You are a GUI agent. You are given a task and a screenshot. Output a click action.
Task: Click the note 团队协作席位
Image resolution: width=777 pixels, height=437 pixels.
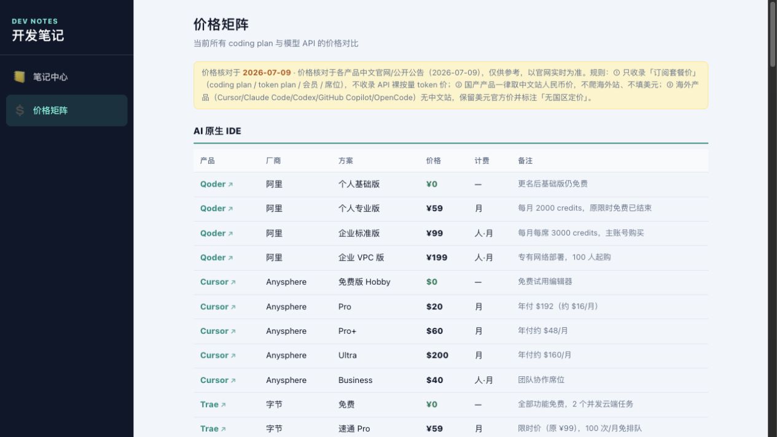click(x=541, y=380)
